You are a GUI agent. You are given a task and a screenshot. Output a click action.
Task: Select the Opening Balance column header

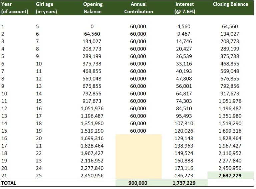tap(92, 8)
